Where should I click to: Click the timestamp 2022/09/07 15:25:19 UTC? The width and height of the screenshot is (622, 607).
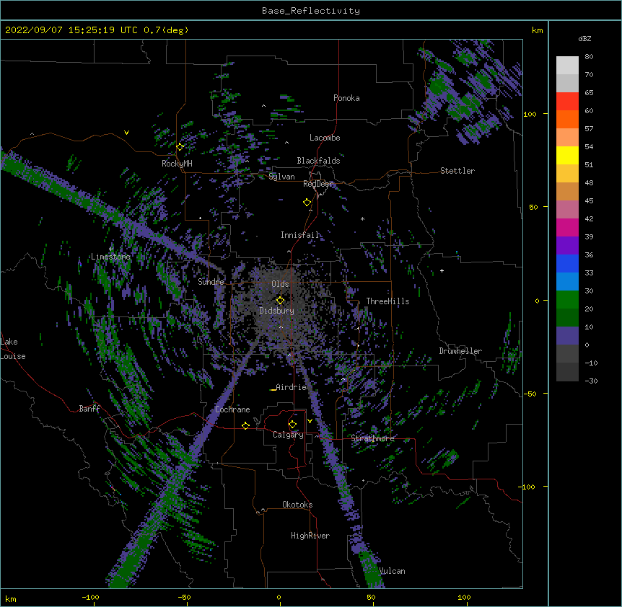pyautogui.click(x=71, y=30)
